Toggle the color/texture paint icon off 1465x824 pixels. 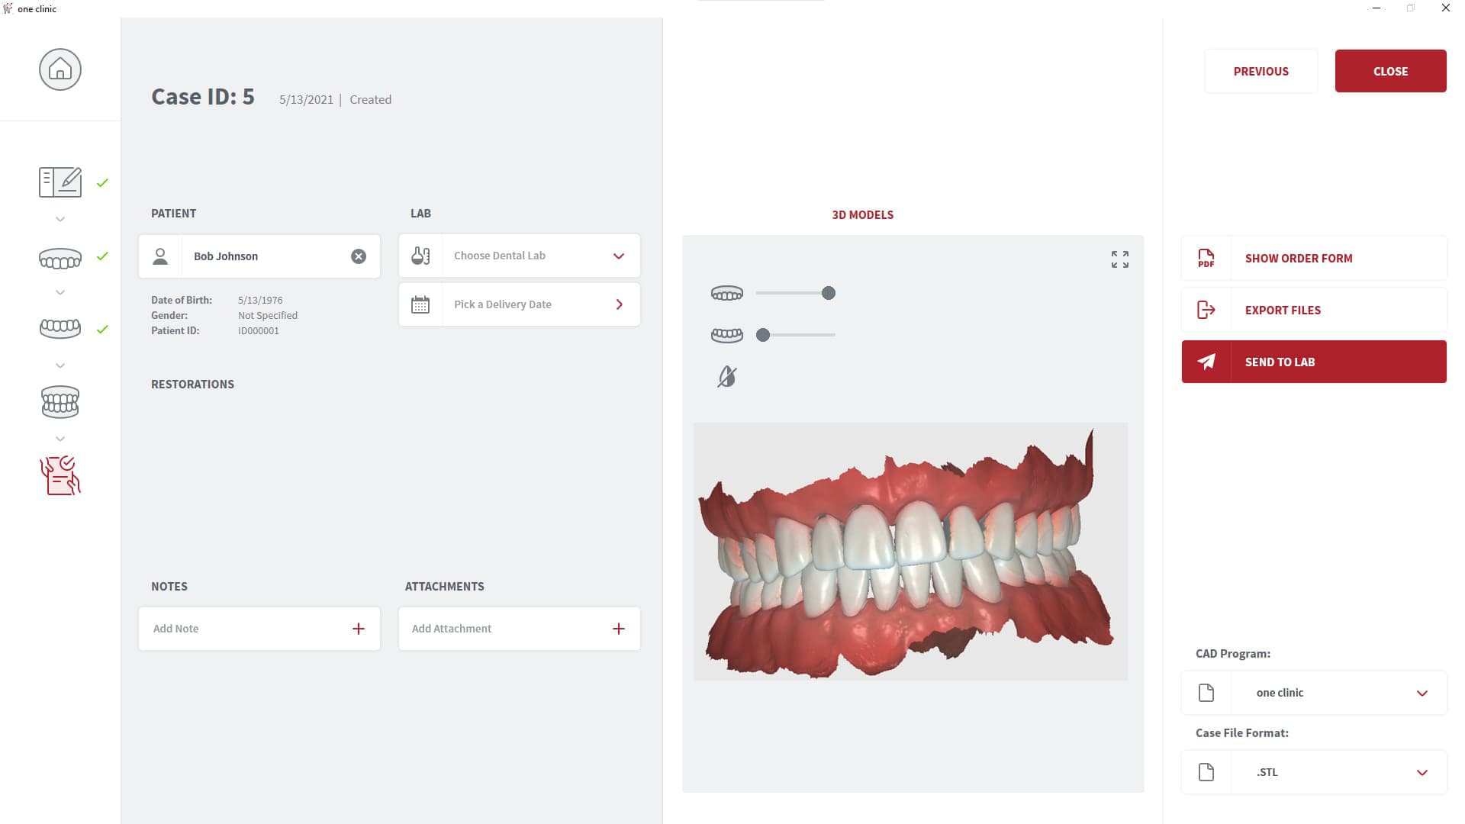726,376
